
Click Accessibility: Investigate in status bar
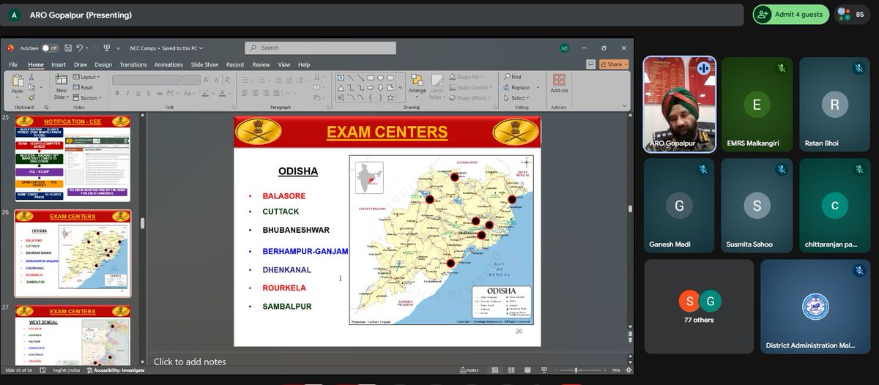pos(116,370)
